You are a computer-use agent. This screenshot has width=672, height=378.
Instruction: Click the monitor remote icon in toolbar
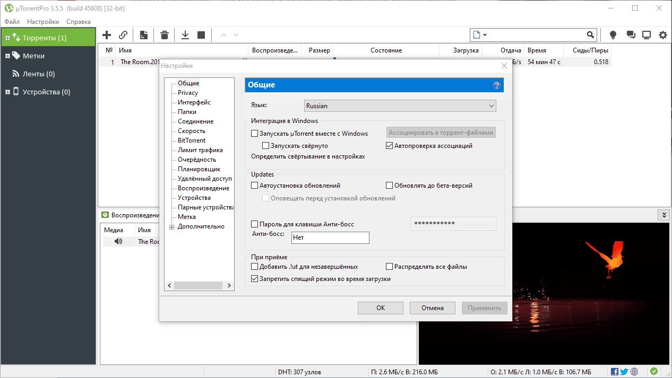[647, 35]
